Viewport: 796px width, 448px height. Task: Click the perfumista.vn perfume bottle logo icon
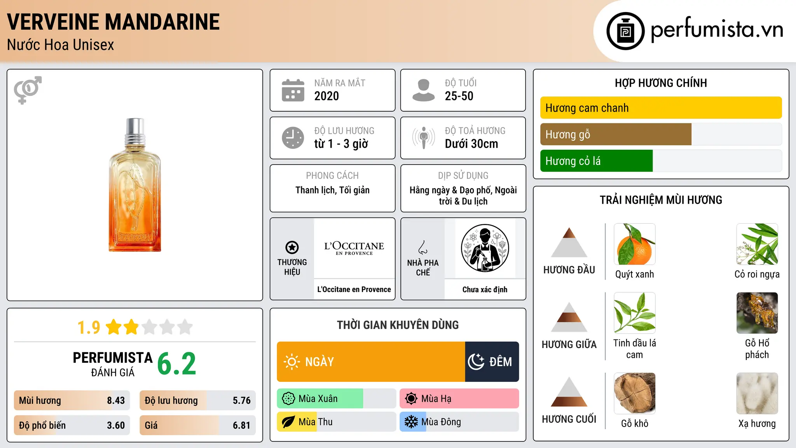pos(625,31)
